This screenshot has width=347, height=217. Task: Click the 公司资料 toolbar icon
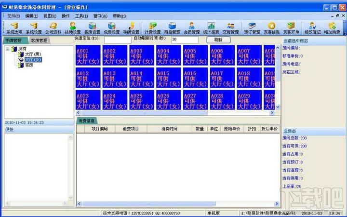coord(53,28)
